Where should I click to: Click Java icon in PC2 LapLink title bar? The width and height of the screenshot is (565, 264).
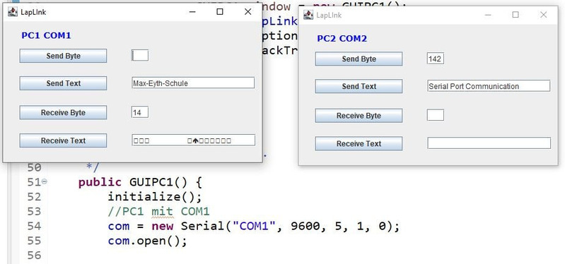tap(308, 15)
